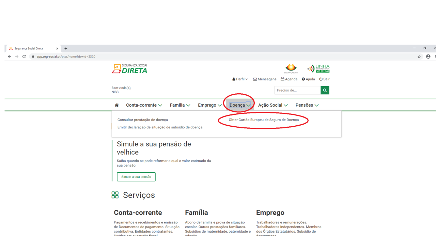Image resolution: width=436 pixels, height=236 pixels.
Task: Choose Emitir declaração de situação de subsídio
Action: tap(160, 127)
